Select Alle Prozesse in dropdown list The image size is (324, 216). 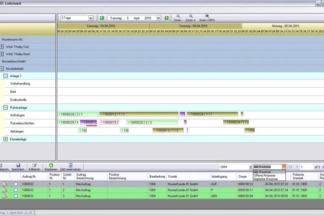coord(269,172)
